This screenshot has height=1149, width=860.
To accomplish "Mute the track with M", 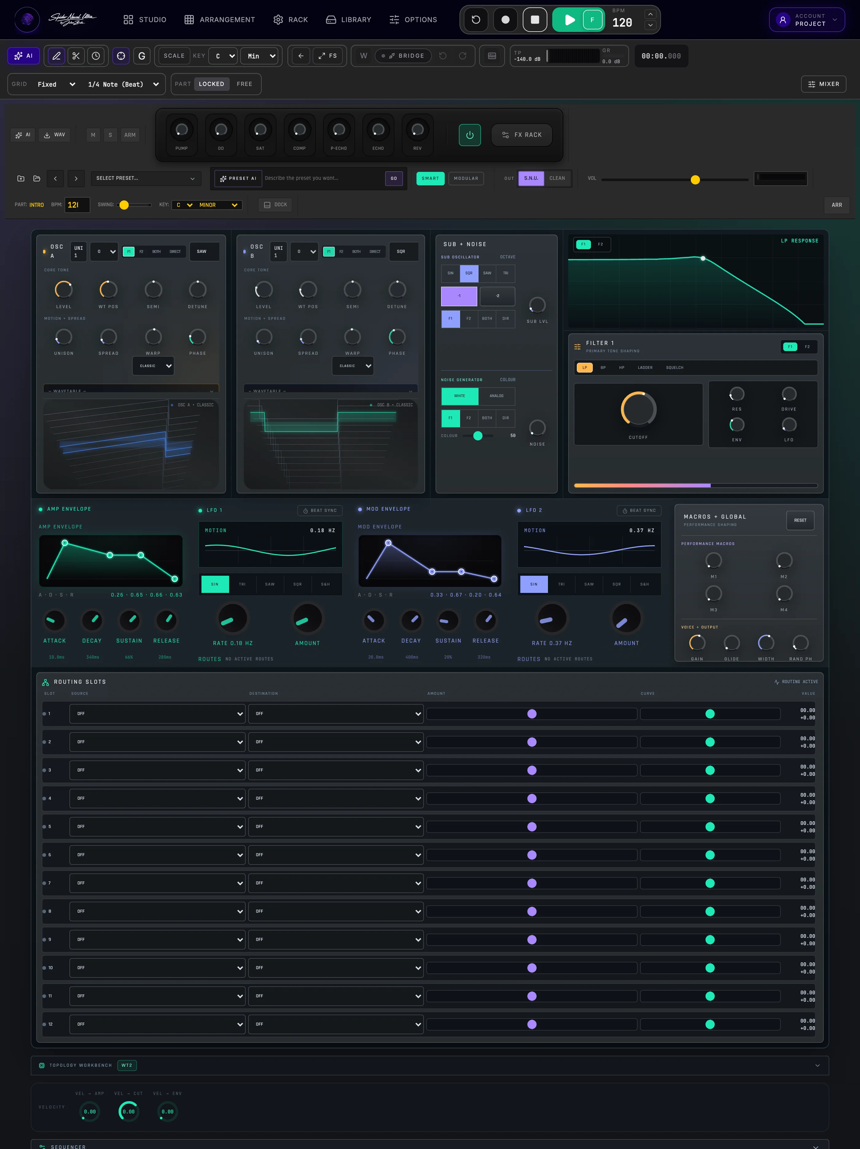I will click(93, 135).
